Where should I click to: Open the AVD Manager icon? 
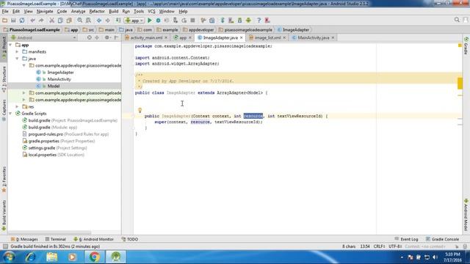231,21
